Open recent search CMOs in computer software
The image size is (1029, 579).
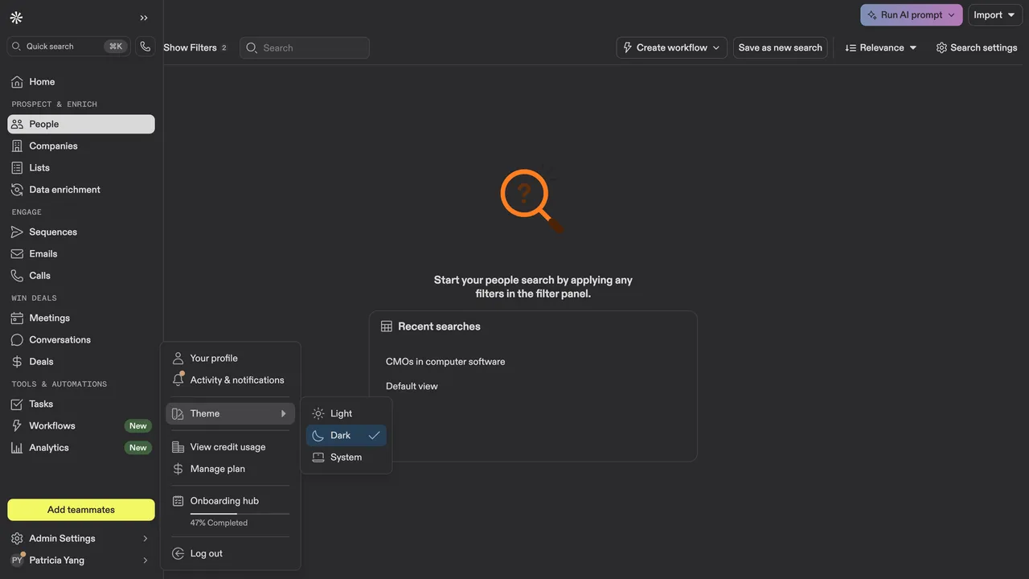point(445,362)
